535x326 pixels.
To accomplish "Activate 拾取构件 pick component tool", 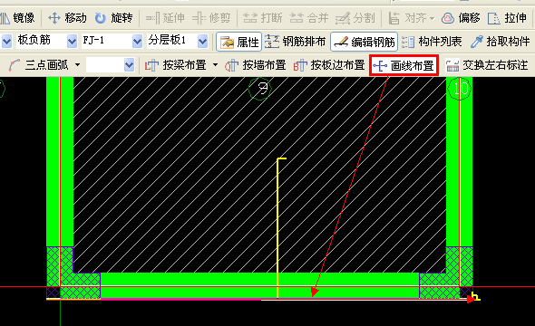I will [x=501, y=42].
